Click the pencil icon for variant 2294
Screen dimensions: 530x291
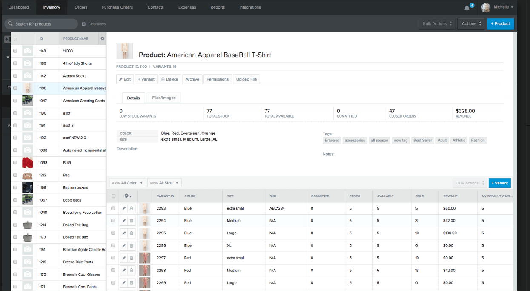(x=124, y=221)
